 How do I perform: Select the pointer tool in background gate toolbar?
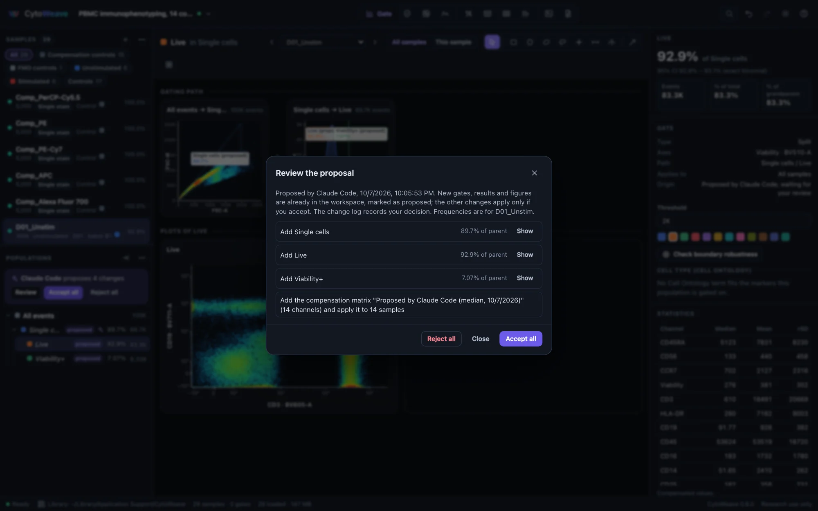pyautogui.click(x=492, y=42)
